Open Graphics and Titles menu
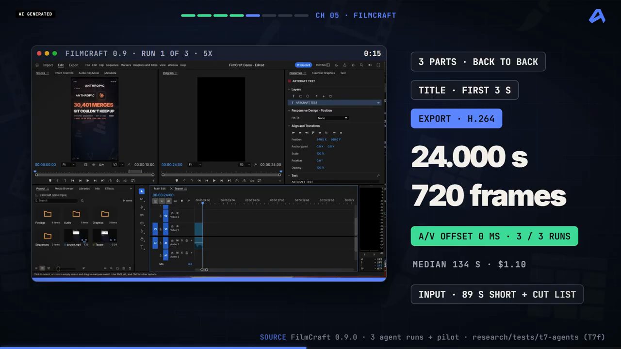The height and width of the screenshot is (349, 621). coord(145,65)
